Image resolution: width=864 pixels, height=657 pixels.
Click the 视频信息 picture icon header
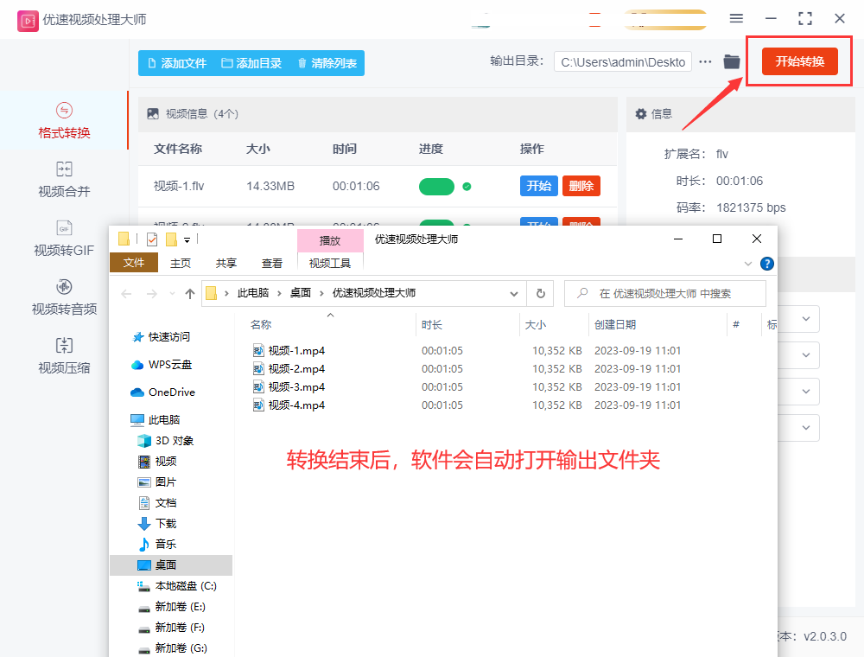[x=153, y=113]
